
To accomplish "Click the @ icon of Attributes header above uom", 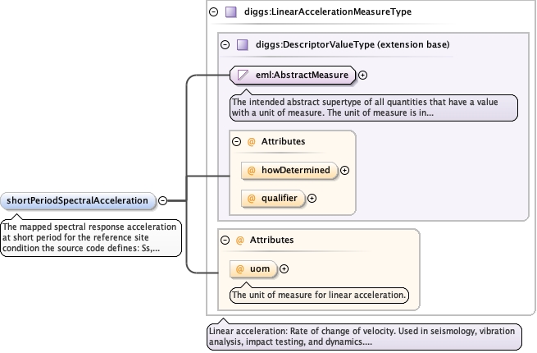I will coord(239,241).
